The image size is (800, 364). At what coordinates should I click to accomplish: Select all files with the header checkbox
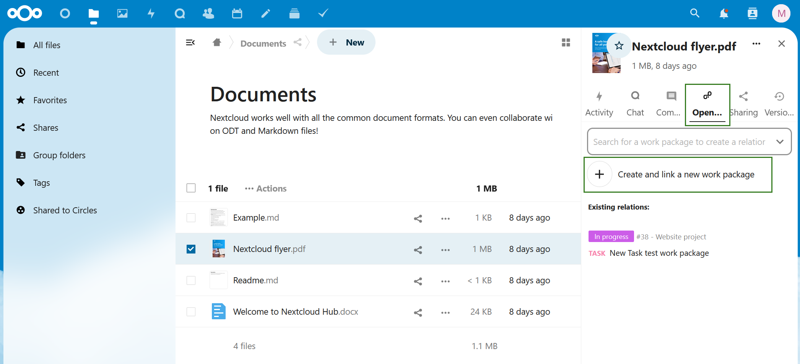(x=191, y=188)
